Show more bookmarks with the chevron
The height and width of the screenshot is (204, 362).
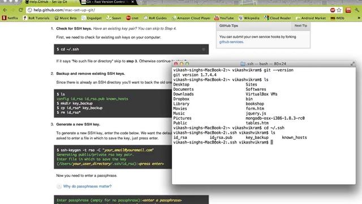coord(359,18)
